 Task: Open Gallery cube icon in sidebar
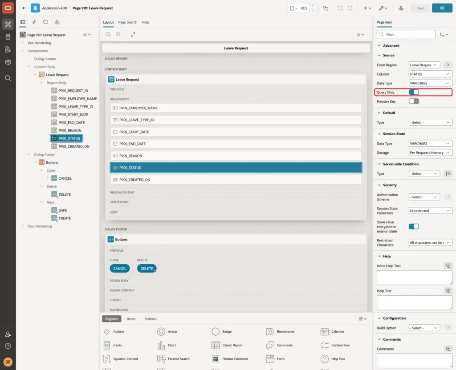(8, 62)
